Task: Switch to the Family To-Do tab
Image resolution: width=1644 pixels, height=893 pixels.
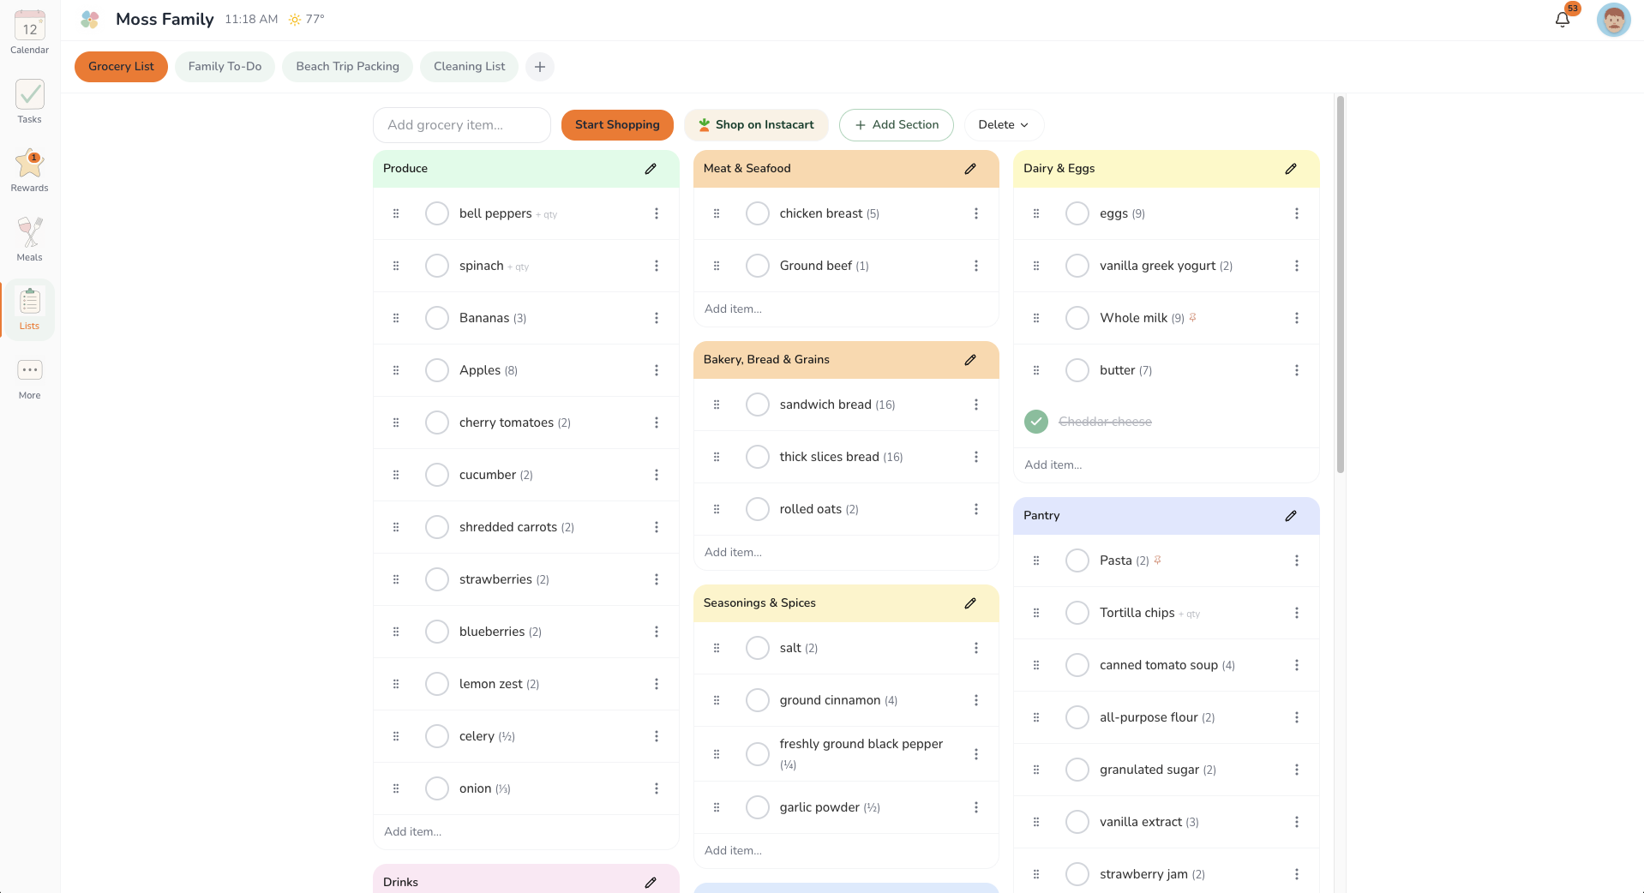Action: pyautogui.click(x=225, y=67)
